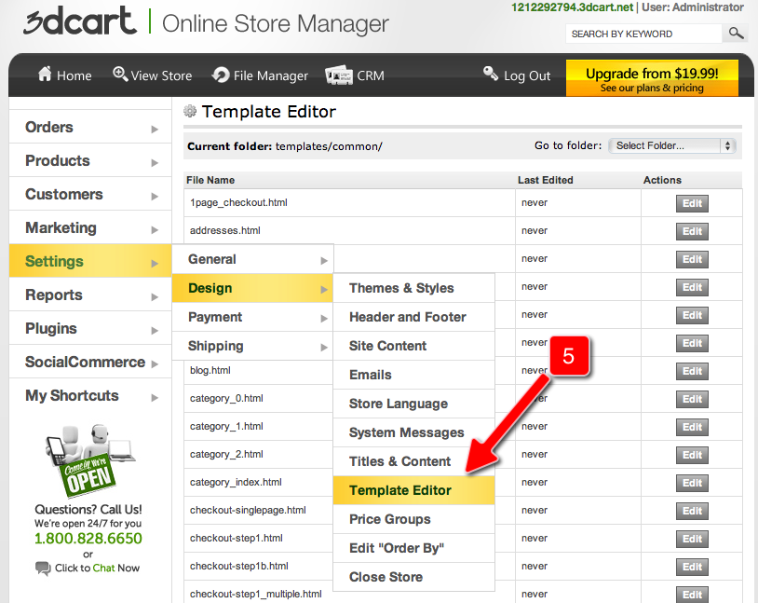Open the 1212292794.3dcart.net store link
Image resolution: width=758 pixels, height=603 pixels.
pos(572,7)
